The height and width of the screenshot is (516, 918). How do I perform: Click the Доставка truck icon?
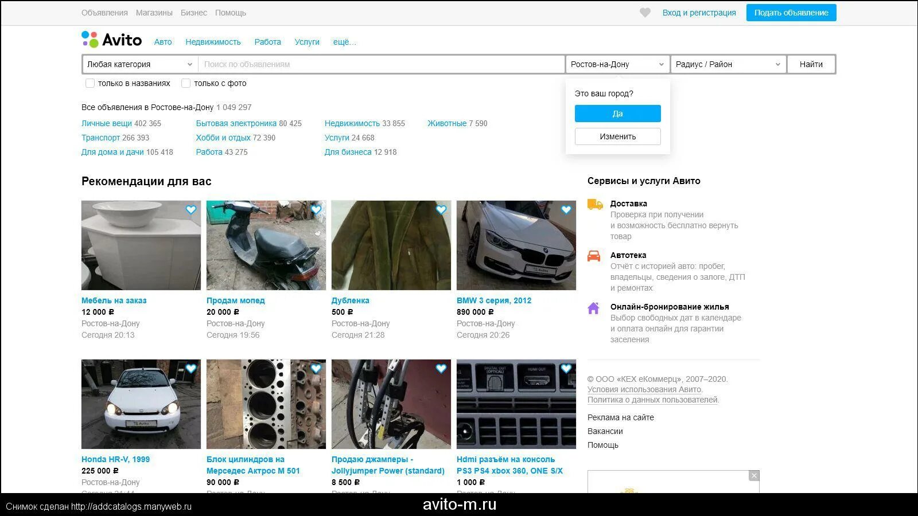(595, 204)
